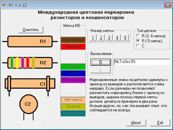The height and width of the screenshot is (130, 173).
Task: Select the R1 resistor diagram
Action: pos(30,41)
